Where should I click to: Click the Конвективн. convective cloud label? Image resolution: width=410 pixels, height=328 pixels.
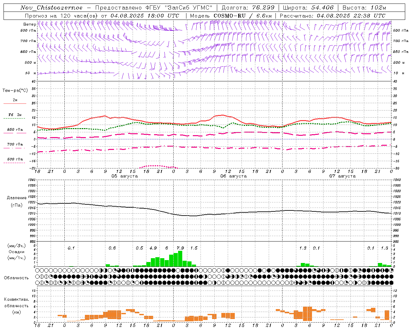tap(16, 299)
